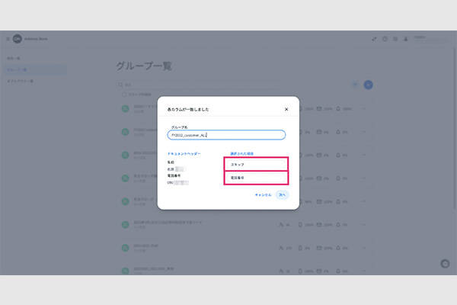Viewport: 457px width, 305px height.
Task: Open the スキップ mapping dropdown
Action: pyautogui.click(x=256, y=164)
